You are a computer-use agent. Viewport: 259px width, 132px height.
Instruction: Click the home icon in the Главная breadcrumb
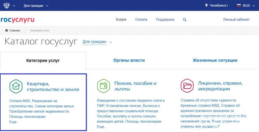7,30
